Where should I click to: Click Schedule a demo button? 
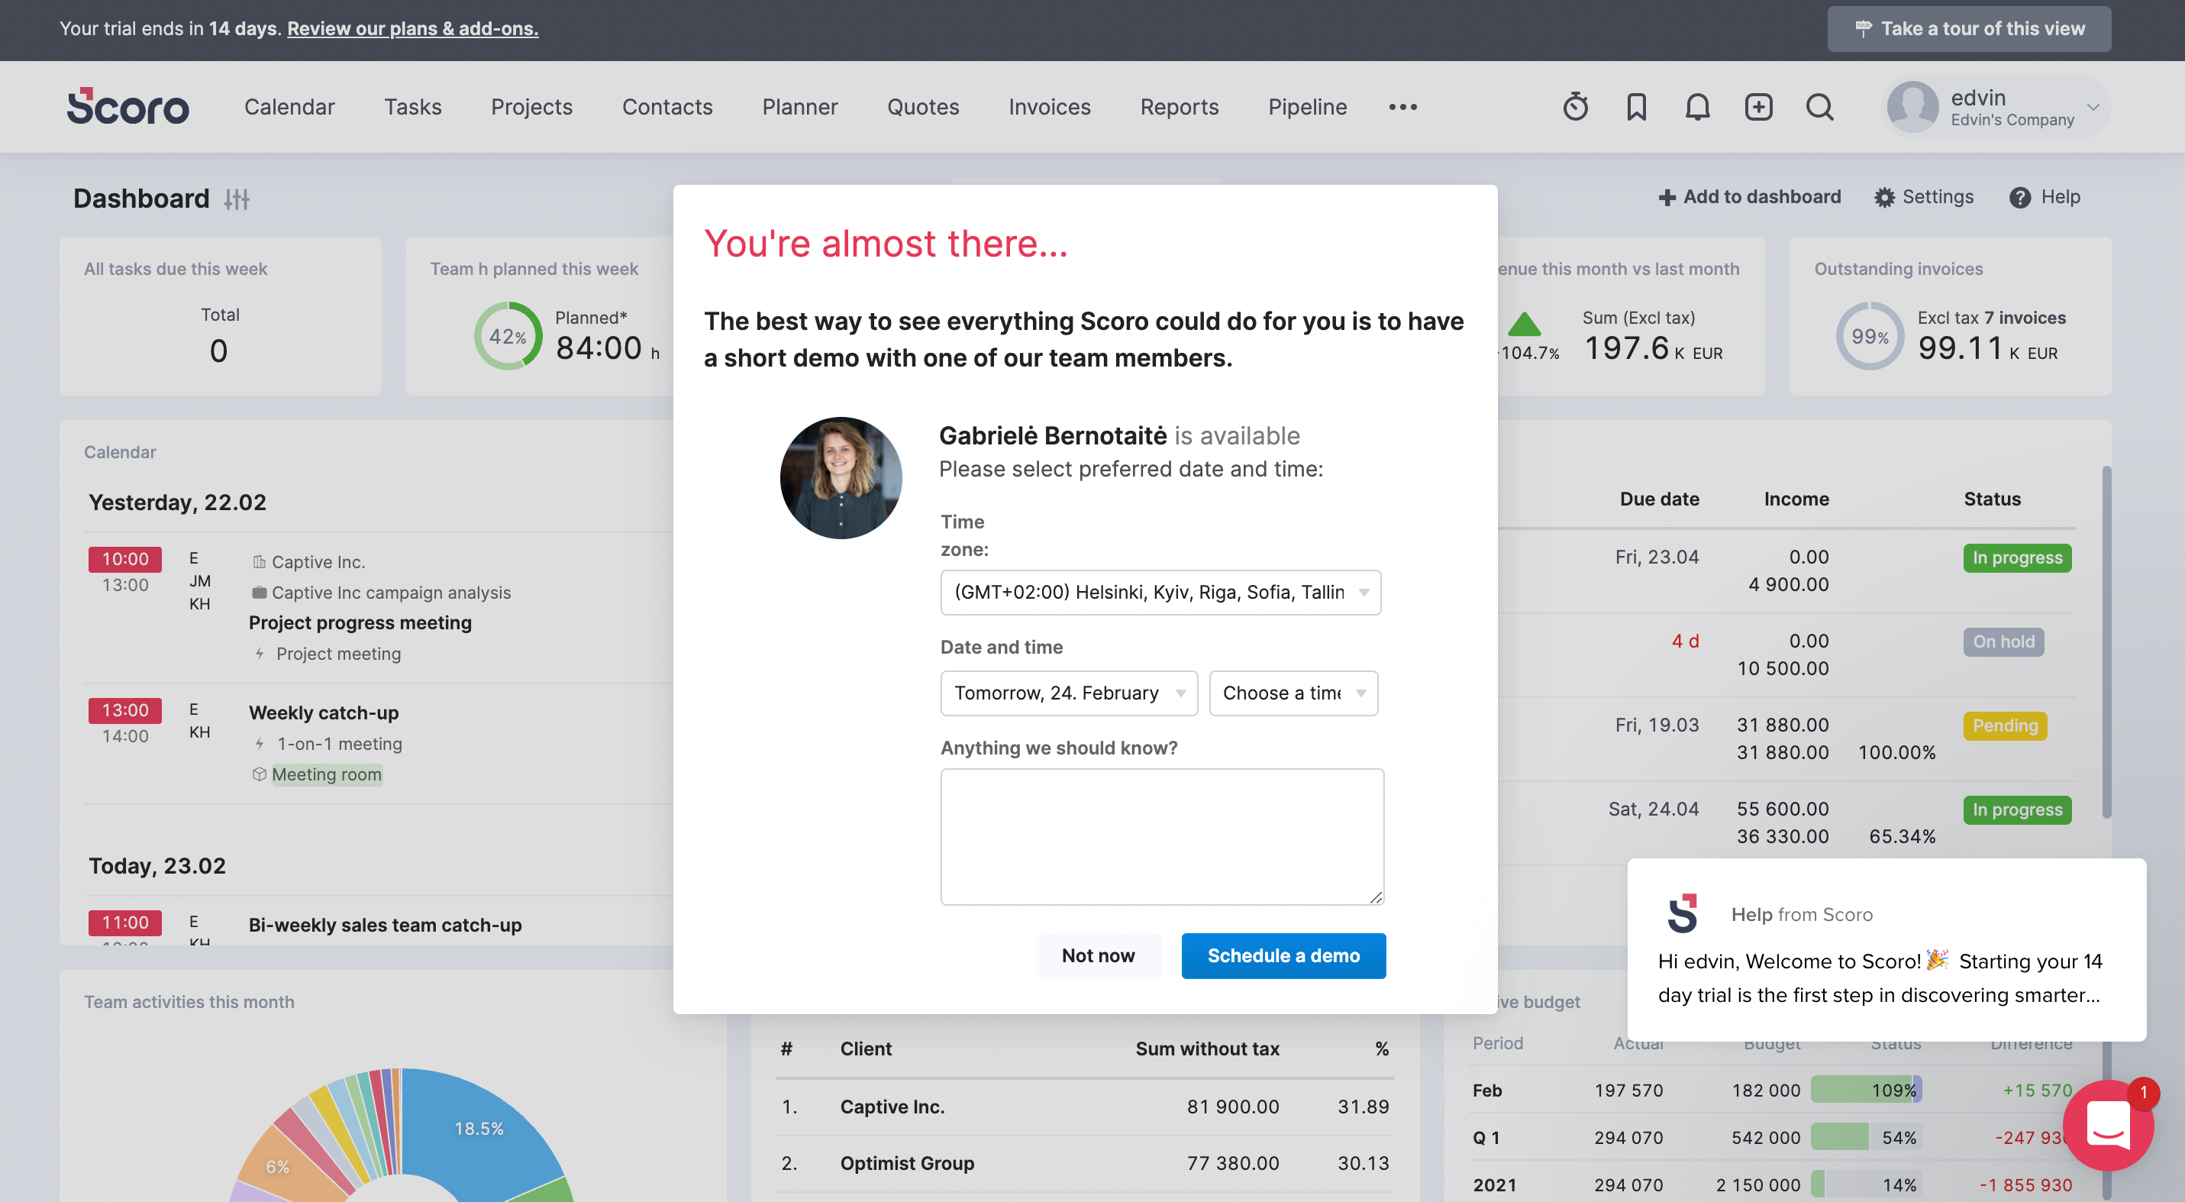tap(1283, 956)
